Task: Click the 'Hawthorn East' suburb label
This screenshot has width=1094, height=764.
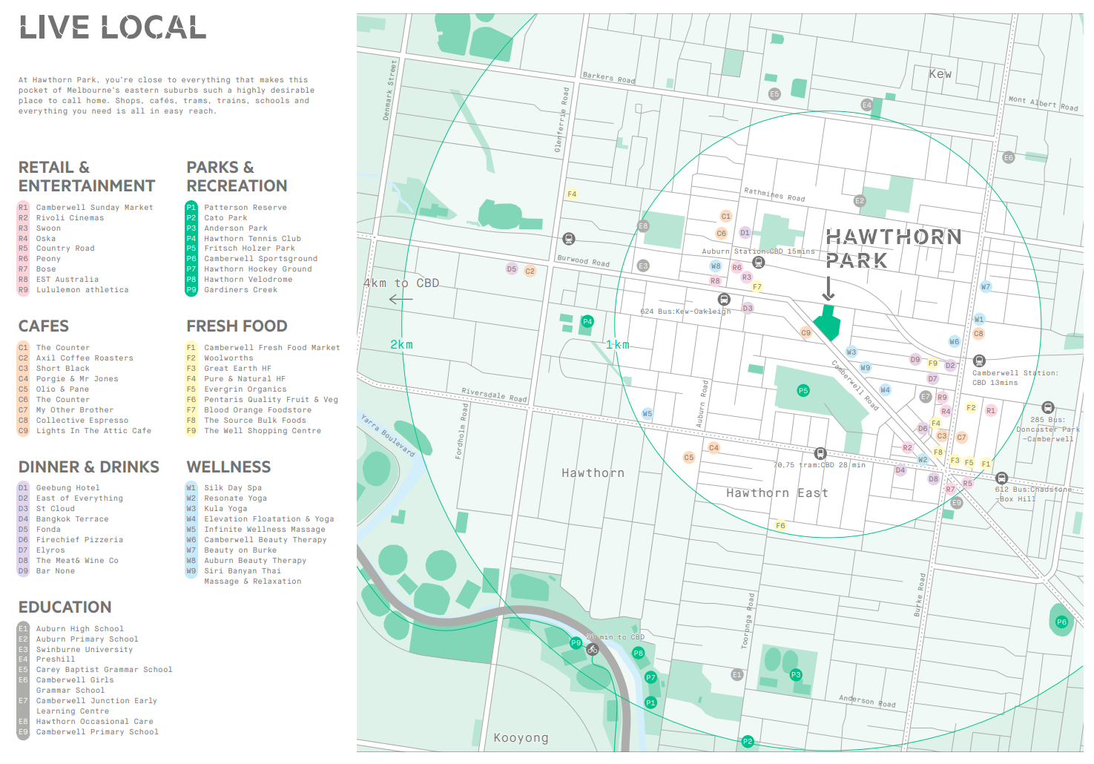Action: pos(777,493)
